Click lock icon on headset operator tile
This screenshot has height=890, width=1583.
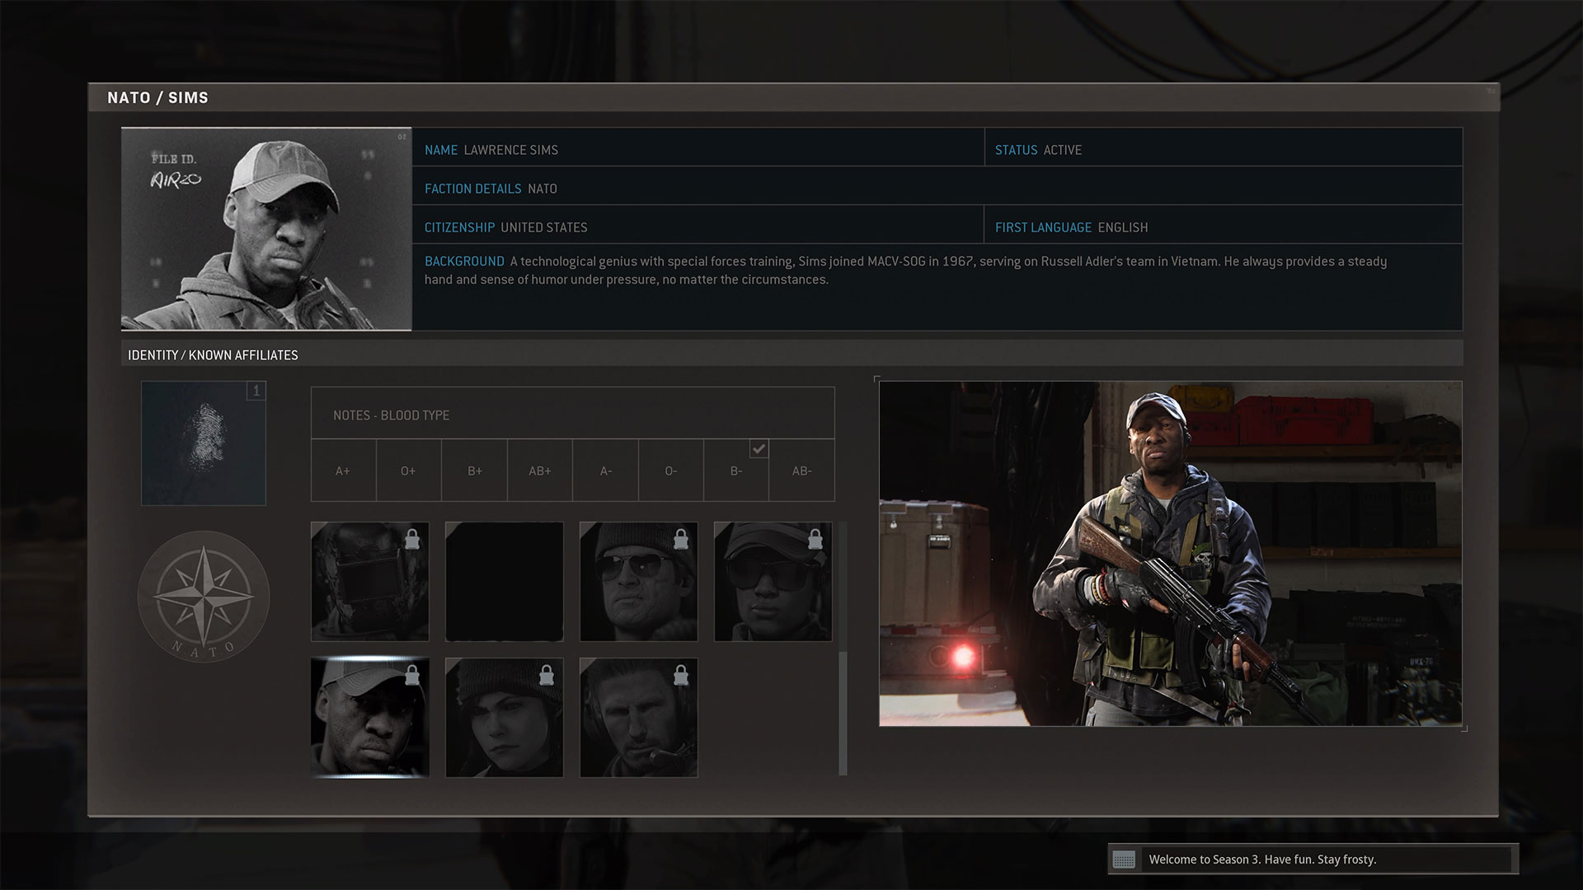point(681,676)
